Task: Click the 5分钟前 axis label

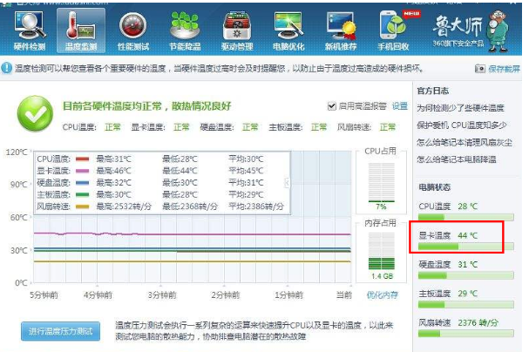Action: (44, 295)
